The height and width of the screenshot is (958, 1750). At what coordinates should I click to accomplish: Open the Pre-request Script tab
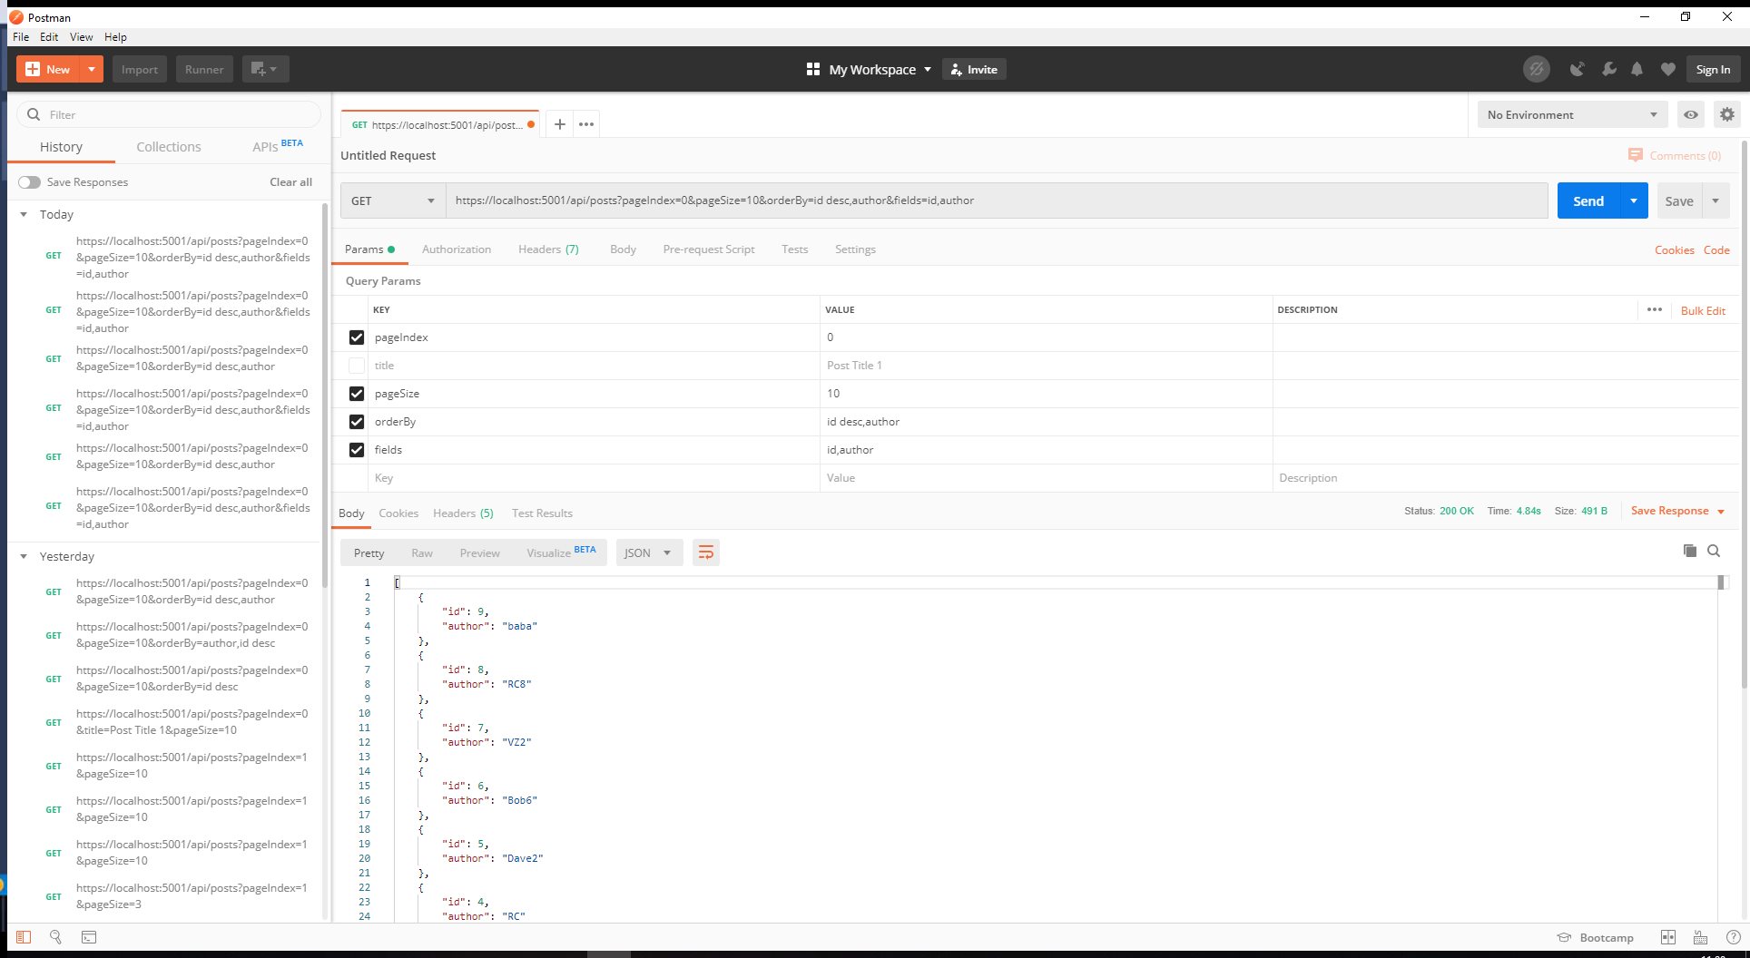coord(709,249)
